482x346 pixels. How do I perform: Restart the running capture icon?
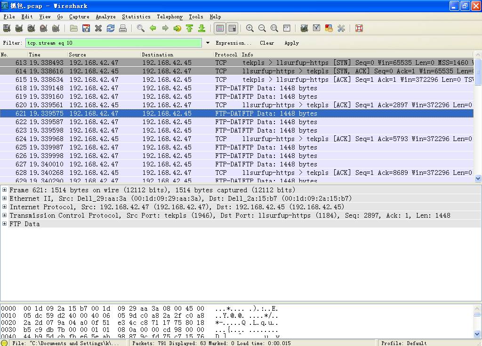pos(56,29)
